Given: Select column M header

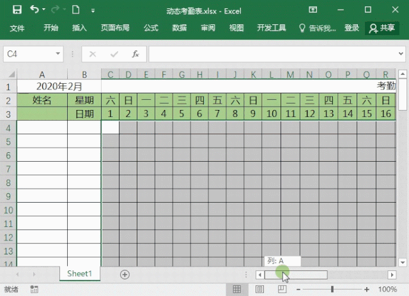Looking at the screenshot, I should pos(290,75).
